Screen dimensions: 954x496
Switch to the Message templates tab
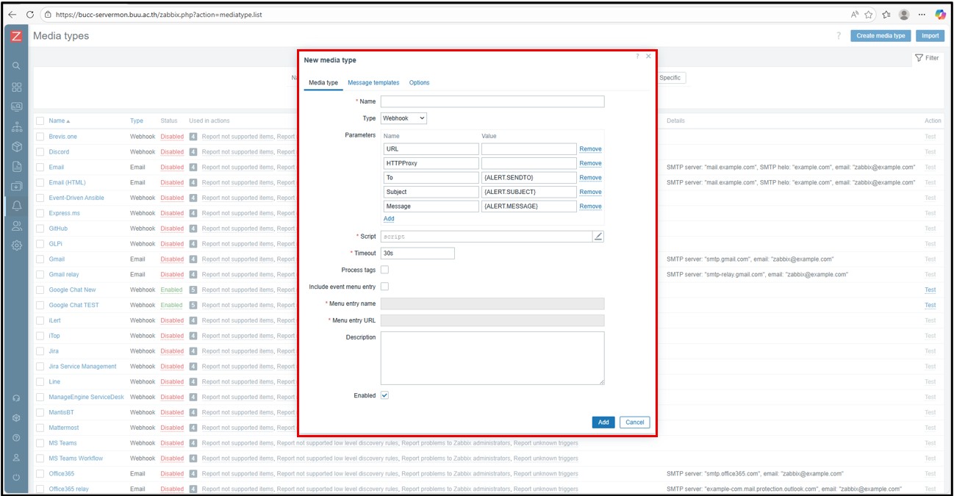[373, 83]
